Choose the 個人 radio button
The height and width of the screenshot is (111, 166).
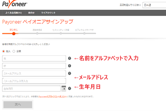[x=4, y=51]
